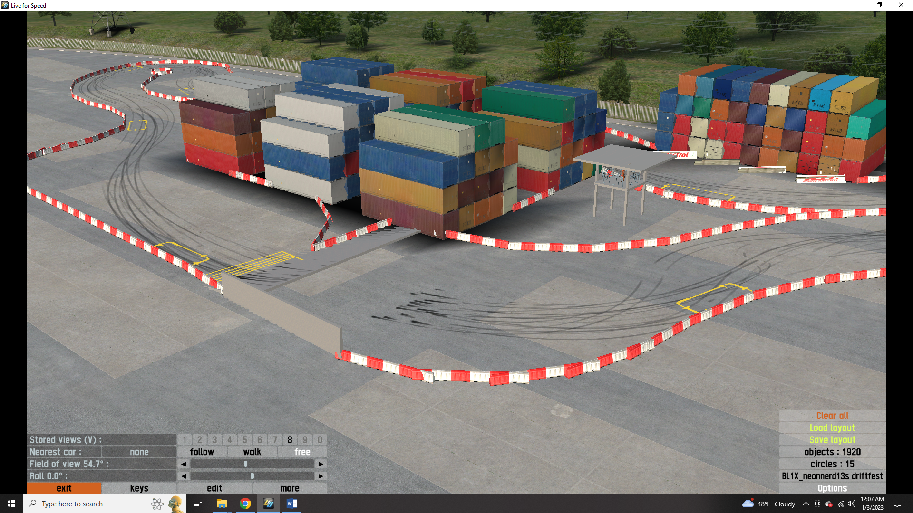
Task: Open the Windows Start menu
Action: coord(11,503)
